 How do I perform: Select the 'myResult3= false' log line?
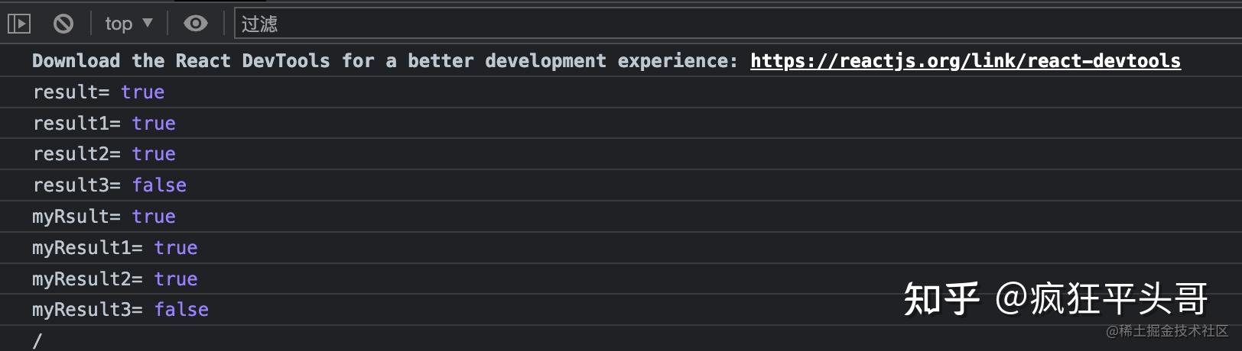click(x=621, y=310)
